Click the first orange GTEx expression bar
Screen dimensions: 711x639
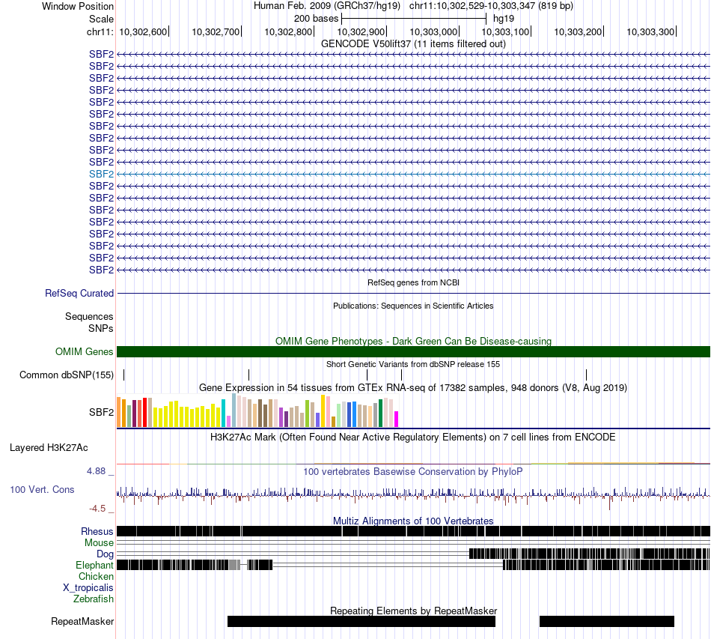(119, 413)
